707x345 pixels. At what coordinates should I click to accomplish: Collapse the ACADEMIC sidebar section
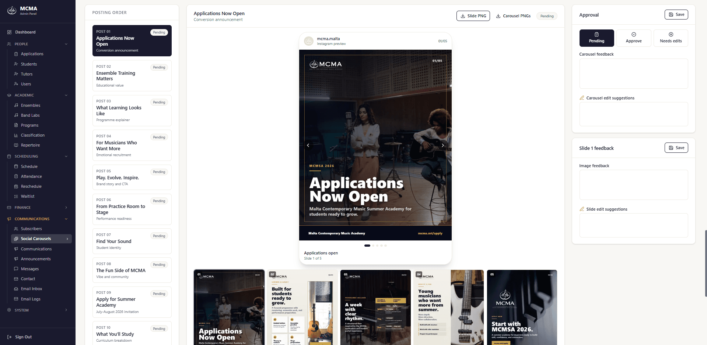pos(66,95)
